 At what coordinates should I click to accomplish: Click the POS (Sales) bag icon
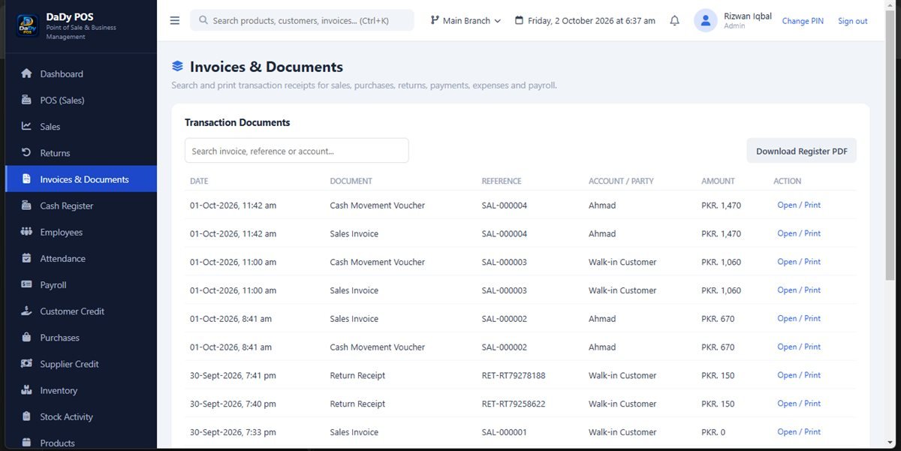[26, 100]
